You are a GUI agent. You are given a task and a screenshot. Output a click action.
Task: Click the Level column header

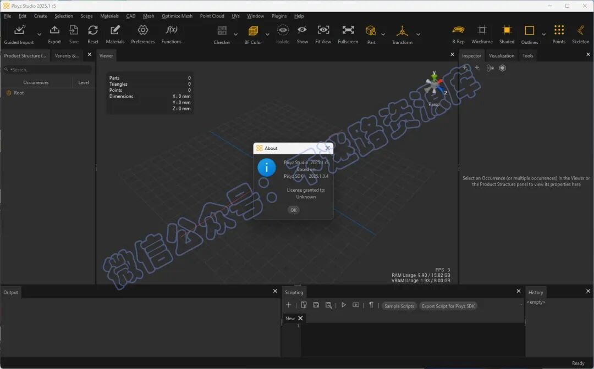(x=84, y=82)
